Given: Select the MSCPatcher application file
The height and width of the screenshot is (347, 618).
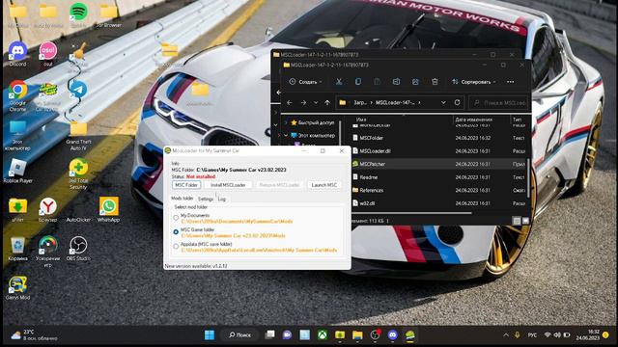Looking at the screenshot, I should (372, 164).
